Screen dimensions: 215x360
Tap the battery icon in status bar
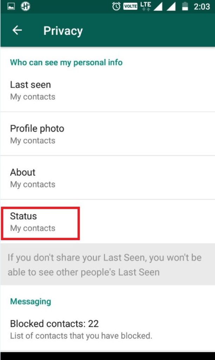[185, 7]
